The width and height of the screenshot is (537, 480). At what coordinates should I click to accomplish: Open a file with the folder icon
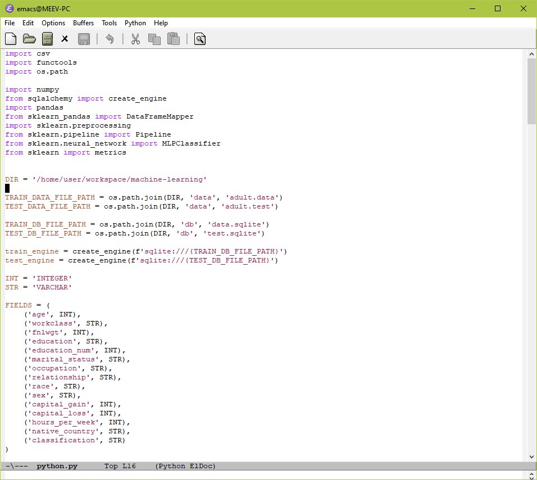pos(29,39)
